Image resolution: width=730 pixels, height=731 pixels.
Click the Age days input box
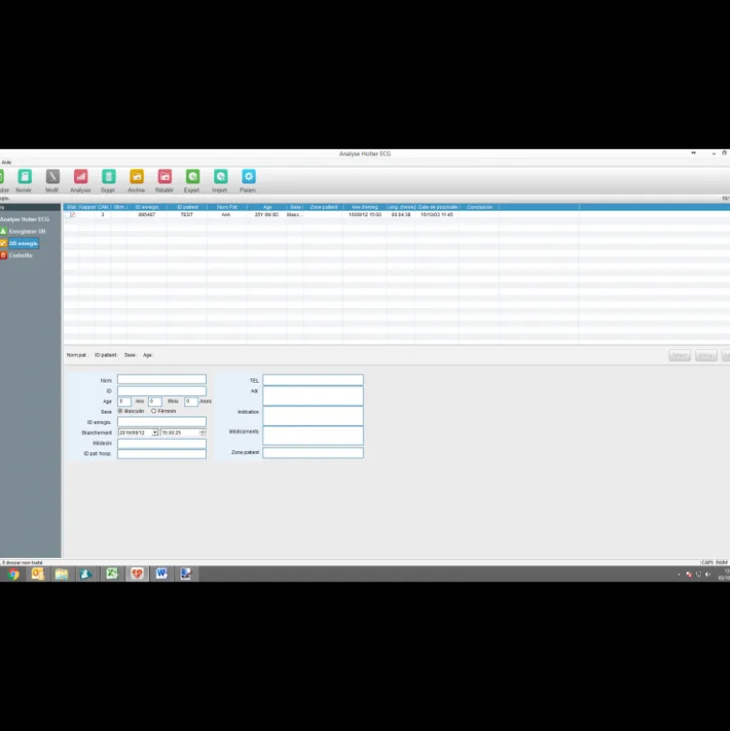click(x=191, y=402)
